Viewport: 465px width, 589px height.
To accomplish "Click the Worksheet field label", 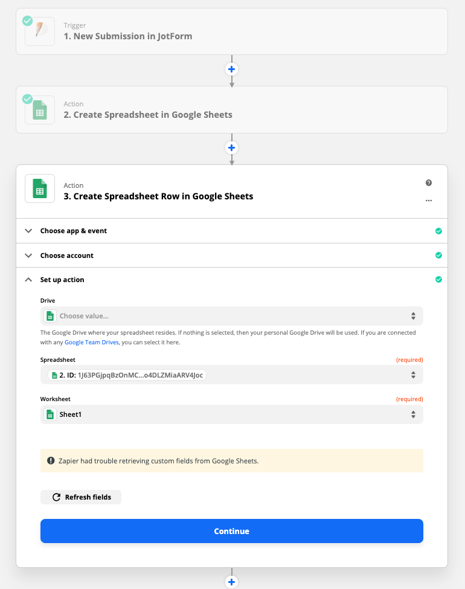I will click(55, 399).
